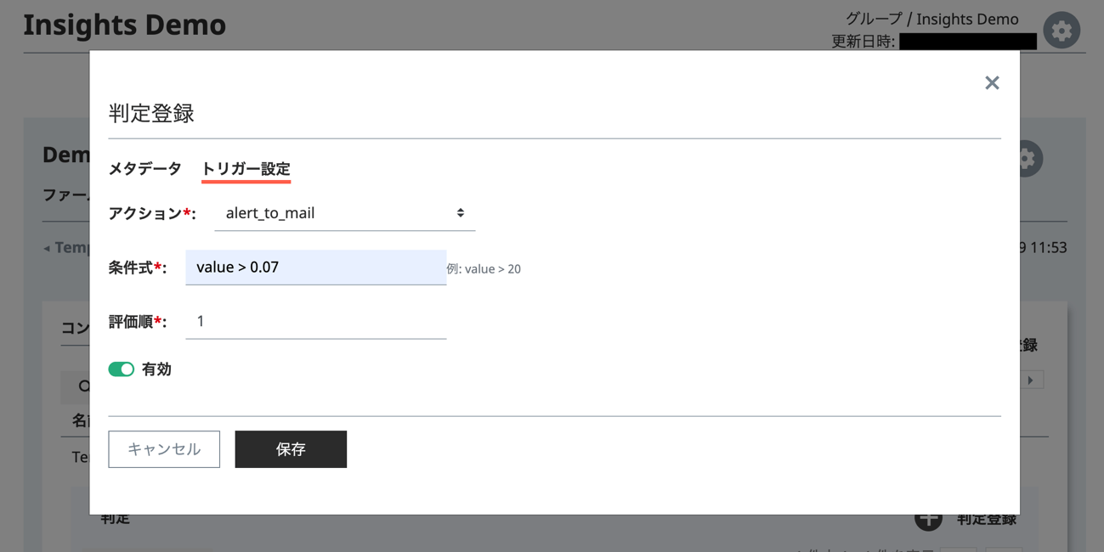Click the 有効 label next to switch
The height and width of the screenshot is (552, 1104).
[x=156, y=369]
